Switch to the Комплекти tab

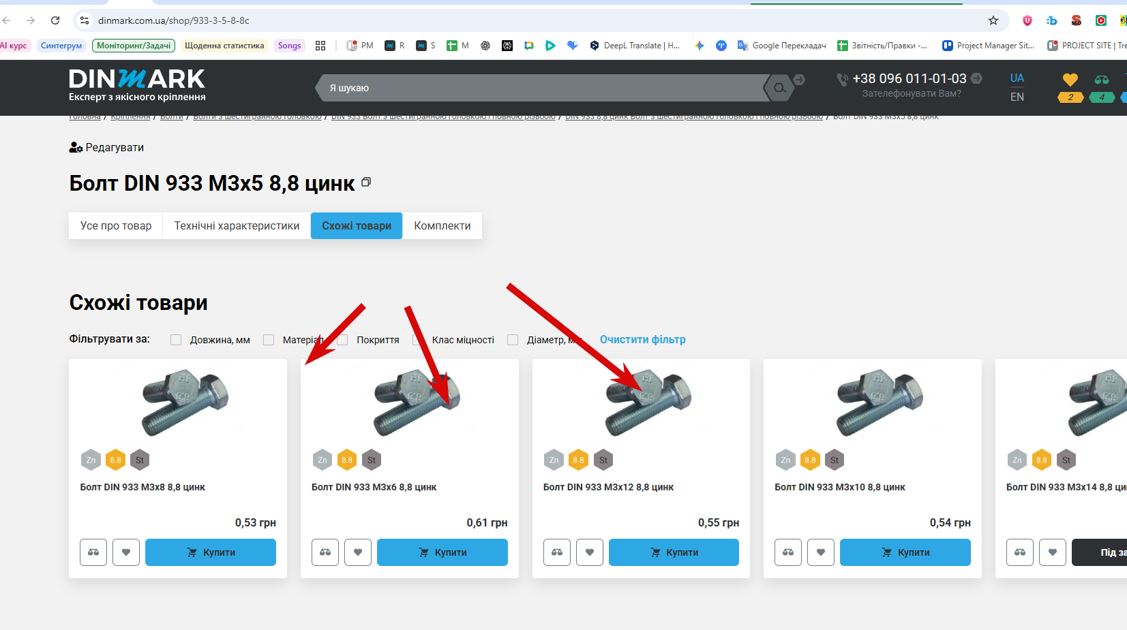(x=442, y=225)
